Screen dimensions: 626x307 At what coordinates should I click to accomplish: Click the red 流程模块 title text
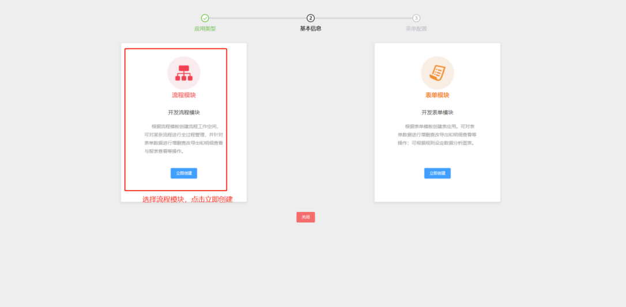coord(184,95)
